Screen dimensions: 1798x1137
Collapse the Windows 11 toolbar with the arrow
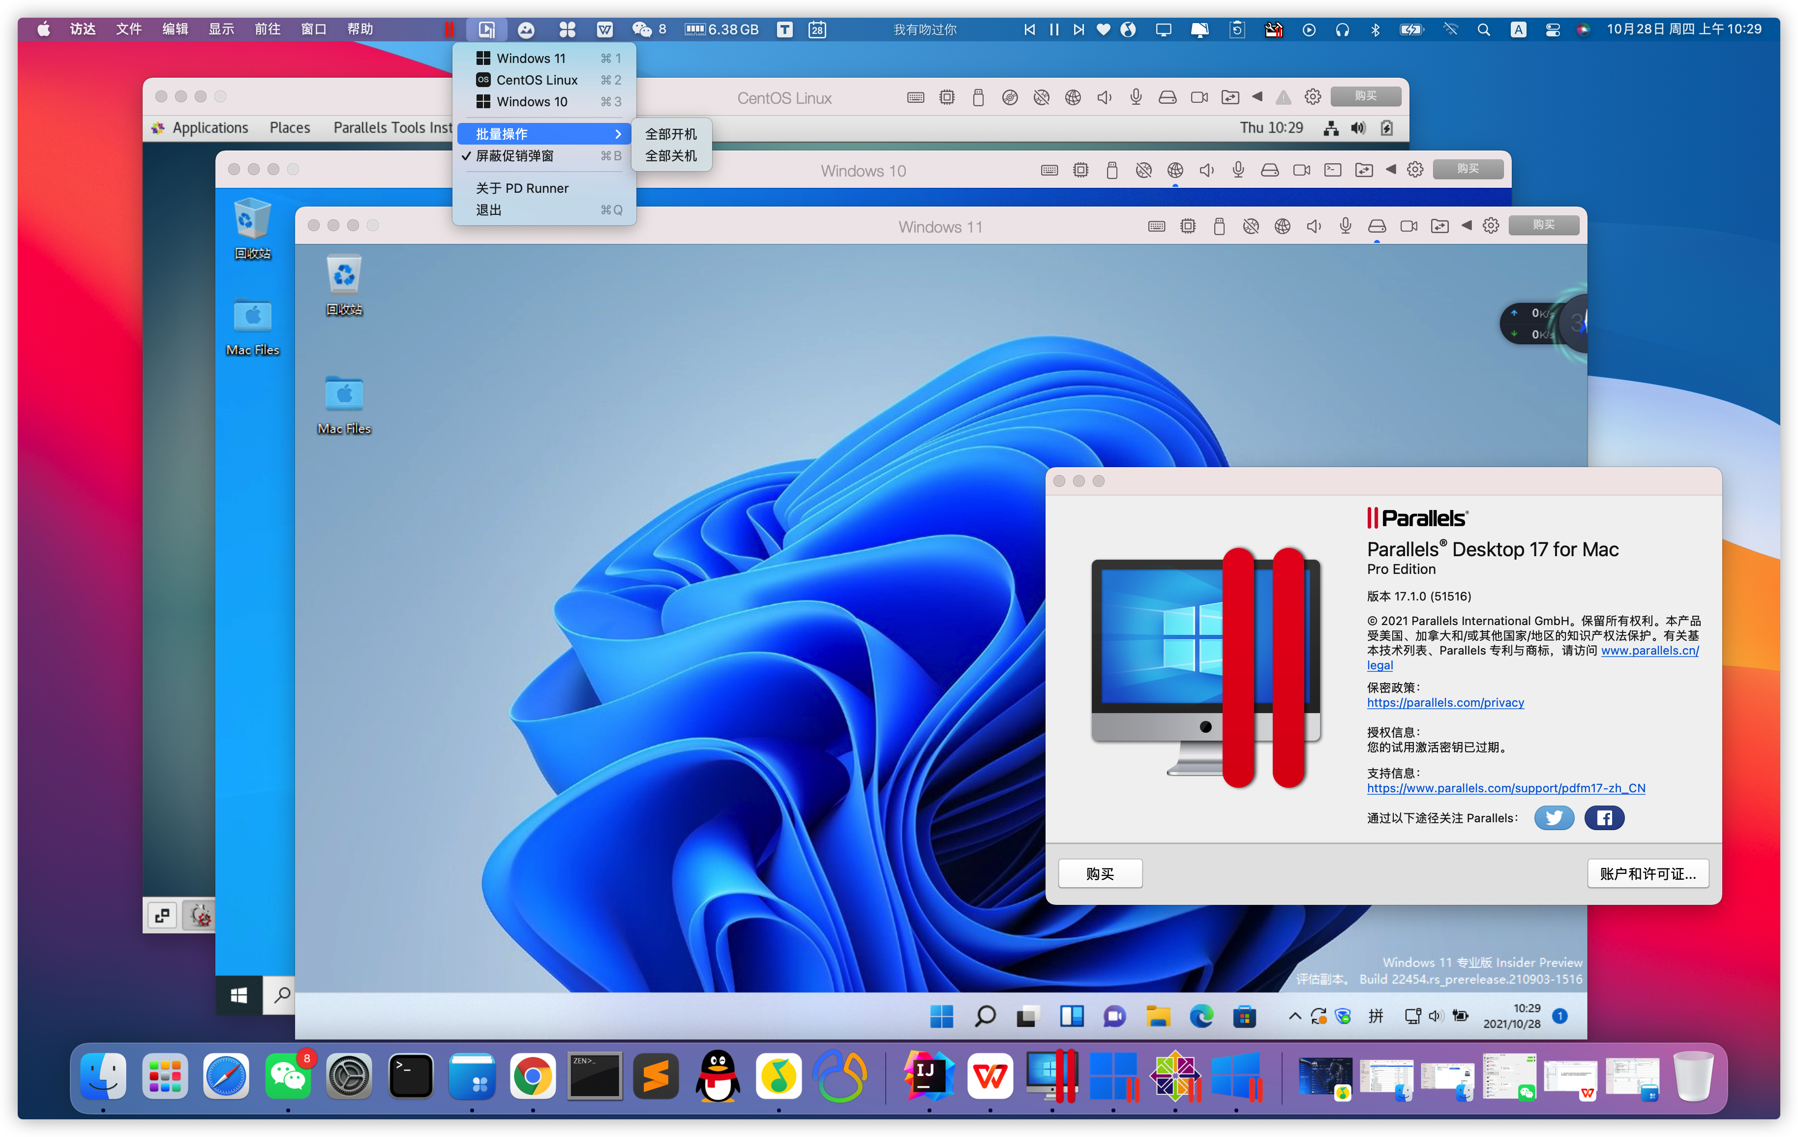pyautogui.click(x=1466, y=226)
